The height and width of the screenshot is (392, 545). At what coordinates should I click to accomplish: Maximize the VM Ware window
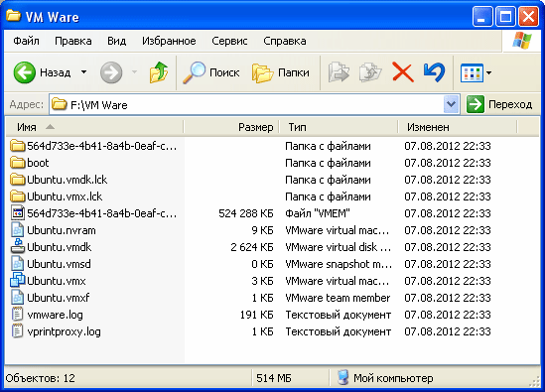[505, 16]
